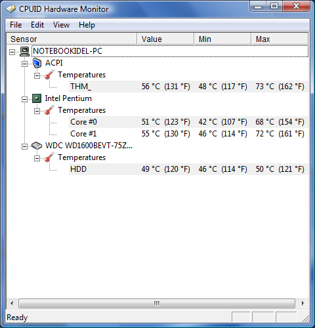Select the THM_ sensor row

[188, 87]
